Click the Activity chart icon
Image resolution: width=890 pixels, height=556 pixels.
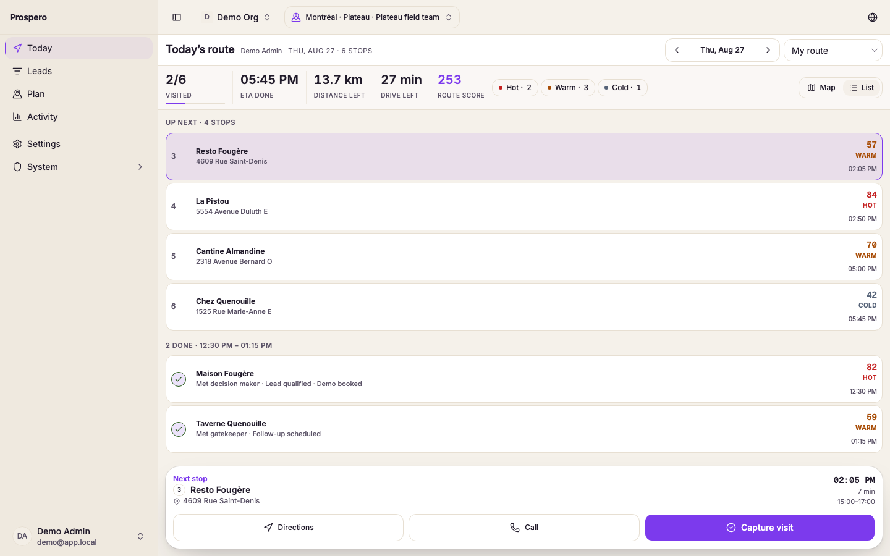click(17, 117)
